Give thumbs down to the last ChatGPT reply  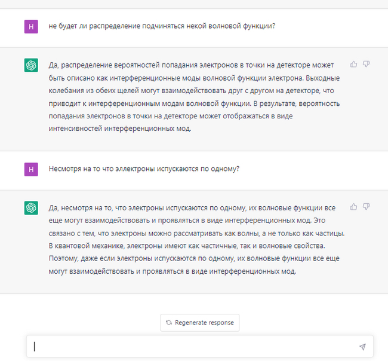pyautogui.click(x=367, y=207)
